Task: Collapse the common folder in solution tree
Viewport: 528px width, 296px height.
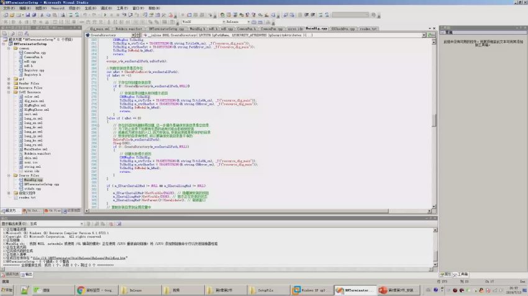Action: point(9,48)
